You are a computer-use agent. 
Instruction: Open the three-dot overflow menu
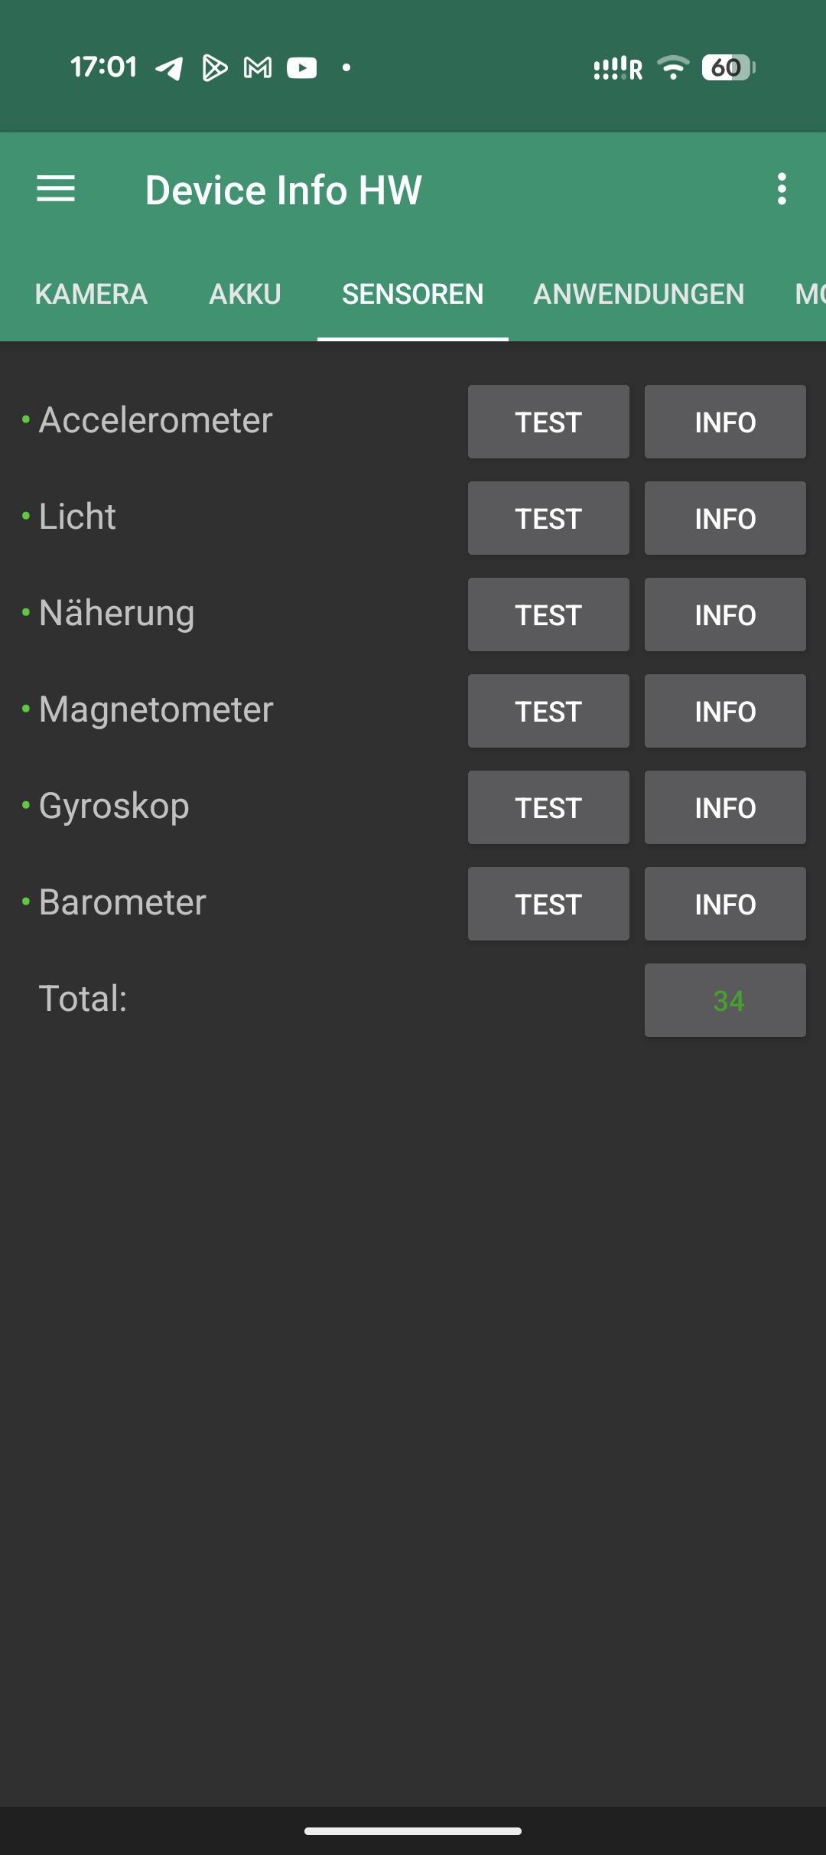coord(781,189)
